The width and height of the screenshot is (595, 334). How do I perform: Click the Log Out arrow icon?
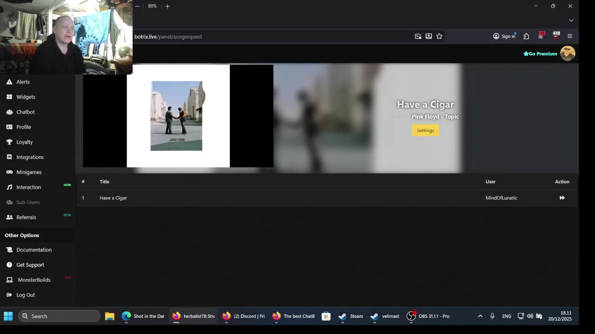coord(9,295)
